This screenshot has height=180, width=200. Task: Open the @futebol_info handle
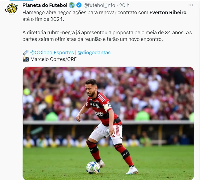coord(99,5)
